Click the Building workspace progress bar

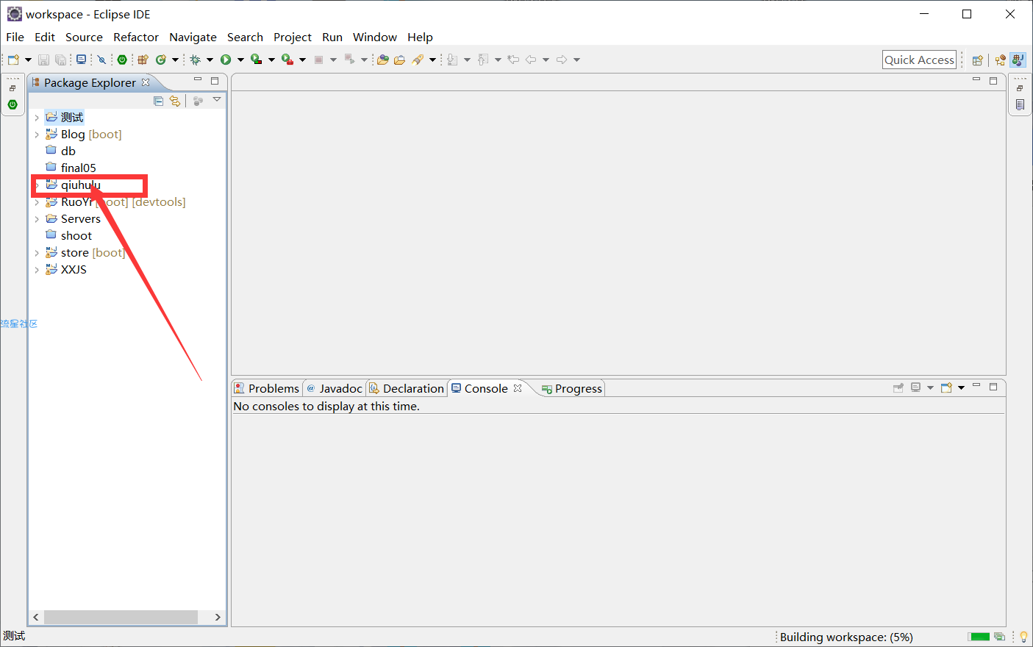coord(979,637)
